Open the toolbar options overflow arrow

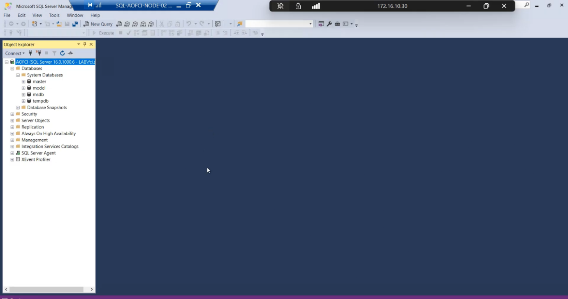[x=357, y=25]
